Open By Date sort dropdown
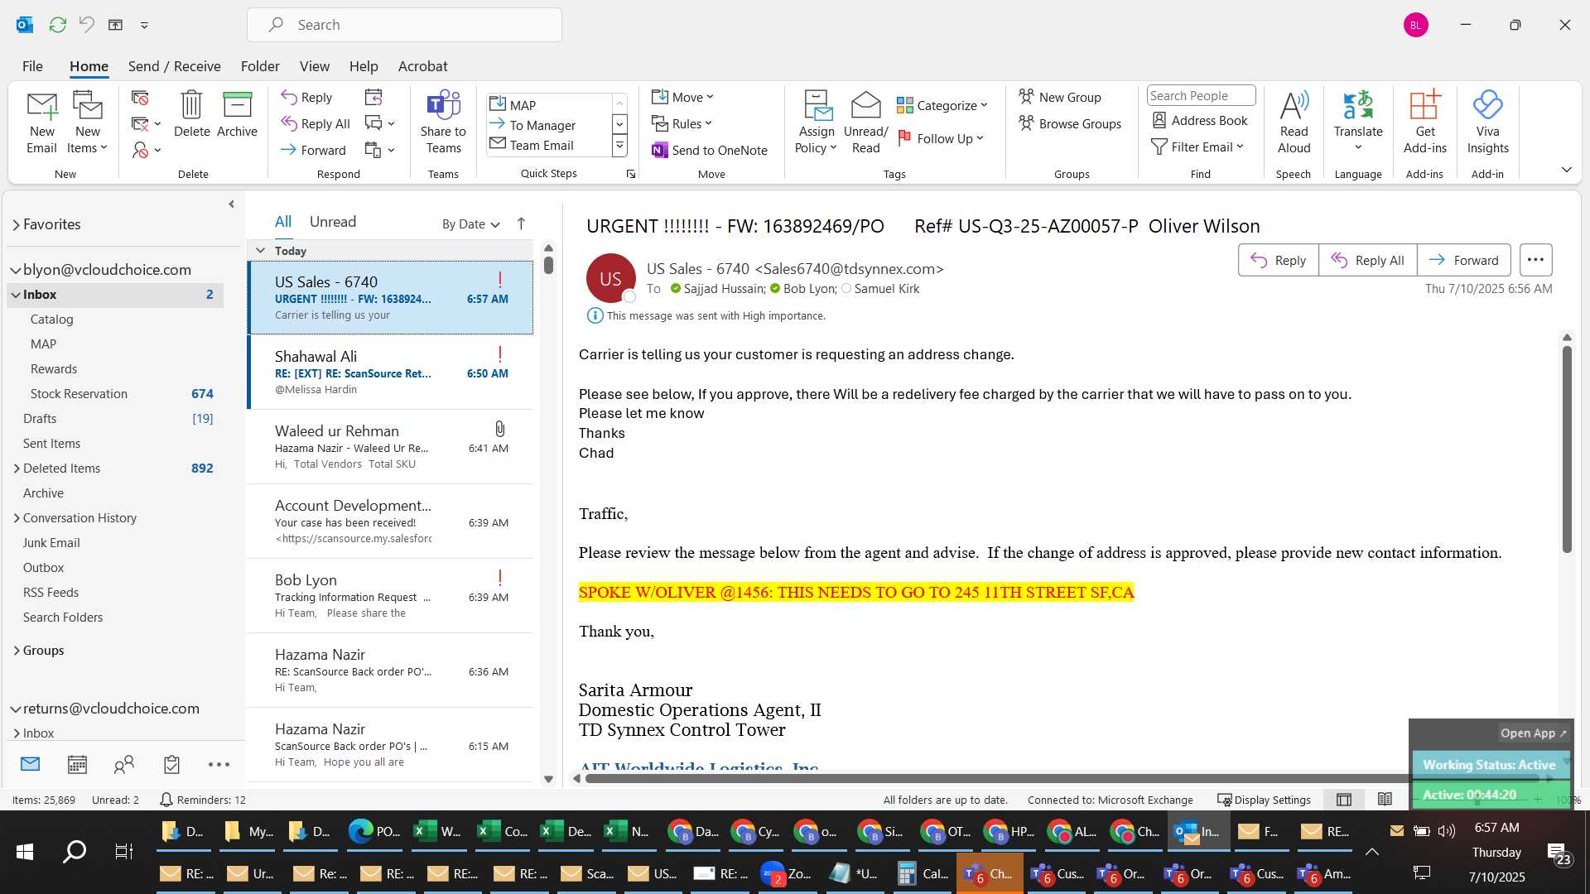 [x=470, y=223]
